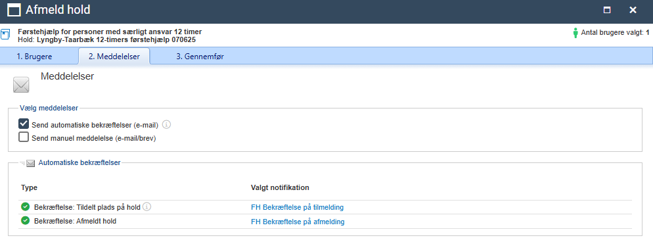Click the Meddelelser page heading
Screen dimensions: 653x240
(x=68, y=77)
